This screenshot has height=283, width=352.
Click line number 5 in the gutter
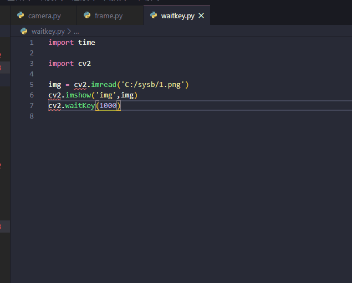click(x=32, y=85)
